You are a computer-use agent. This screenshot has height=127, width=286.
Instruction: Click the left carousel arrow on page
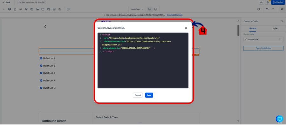(x=45, y=26)
